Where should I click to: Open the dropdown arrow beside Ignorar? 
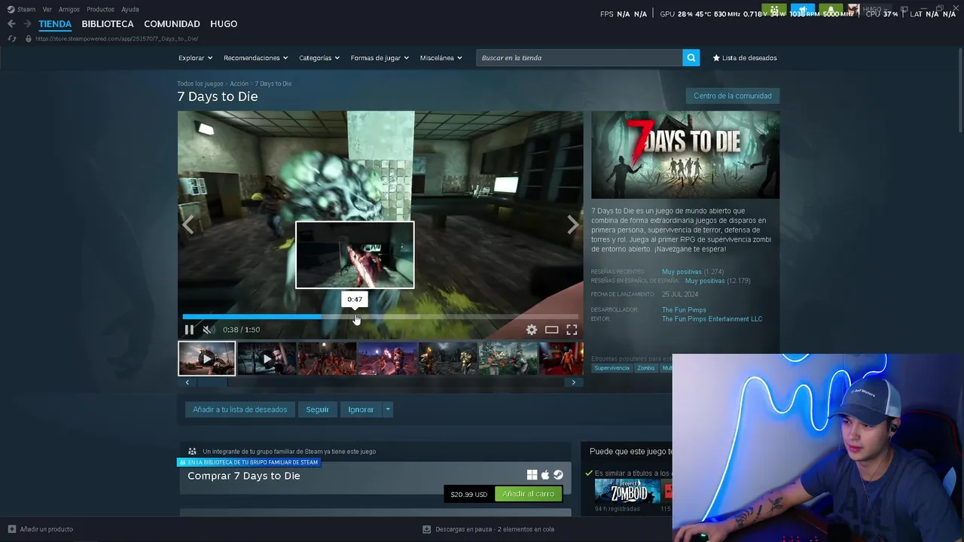pyautogui.click(x=388, y=410)
